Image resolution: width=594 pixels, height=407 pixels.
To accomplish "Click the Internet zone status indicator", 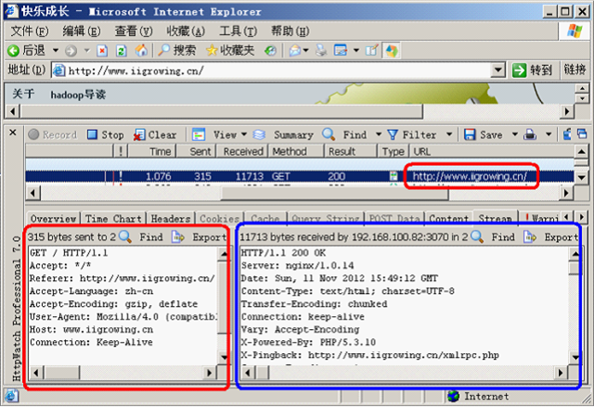I will 479,397.
